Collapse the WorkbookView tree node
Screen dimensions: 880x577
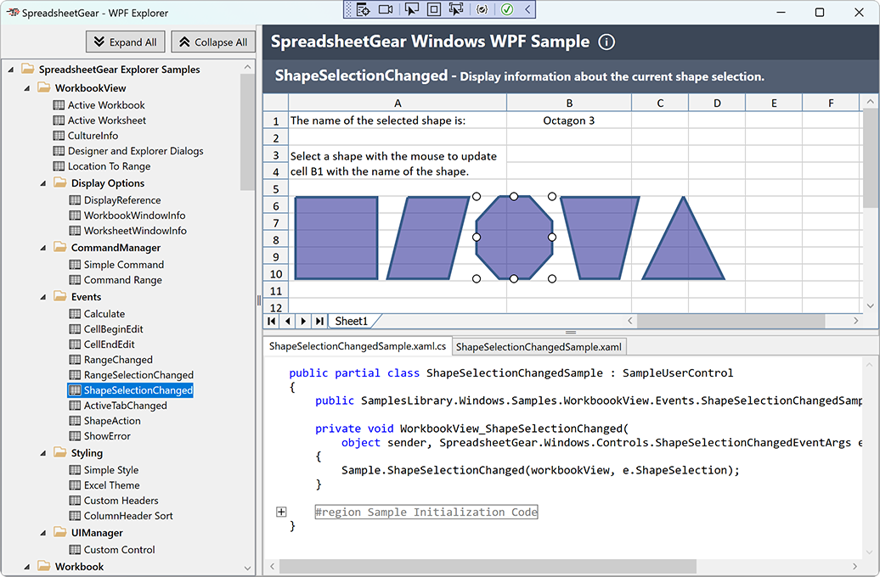coord(26,88)
